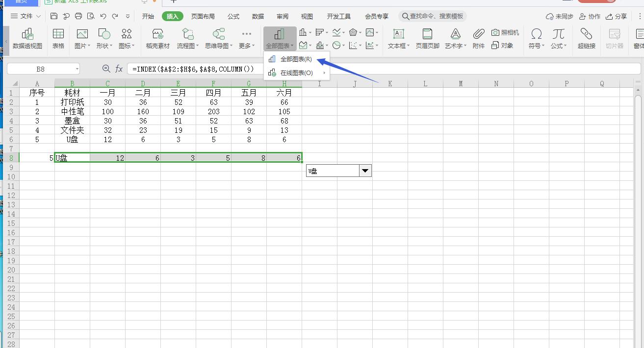
Task: Click the undo arrow
Action: click(103, 16)
